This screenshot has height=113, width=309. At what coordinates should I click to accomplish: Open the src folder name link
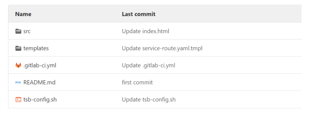pos(27,31)
